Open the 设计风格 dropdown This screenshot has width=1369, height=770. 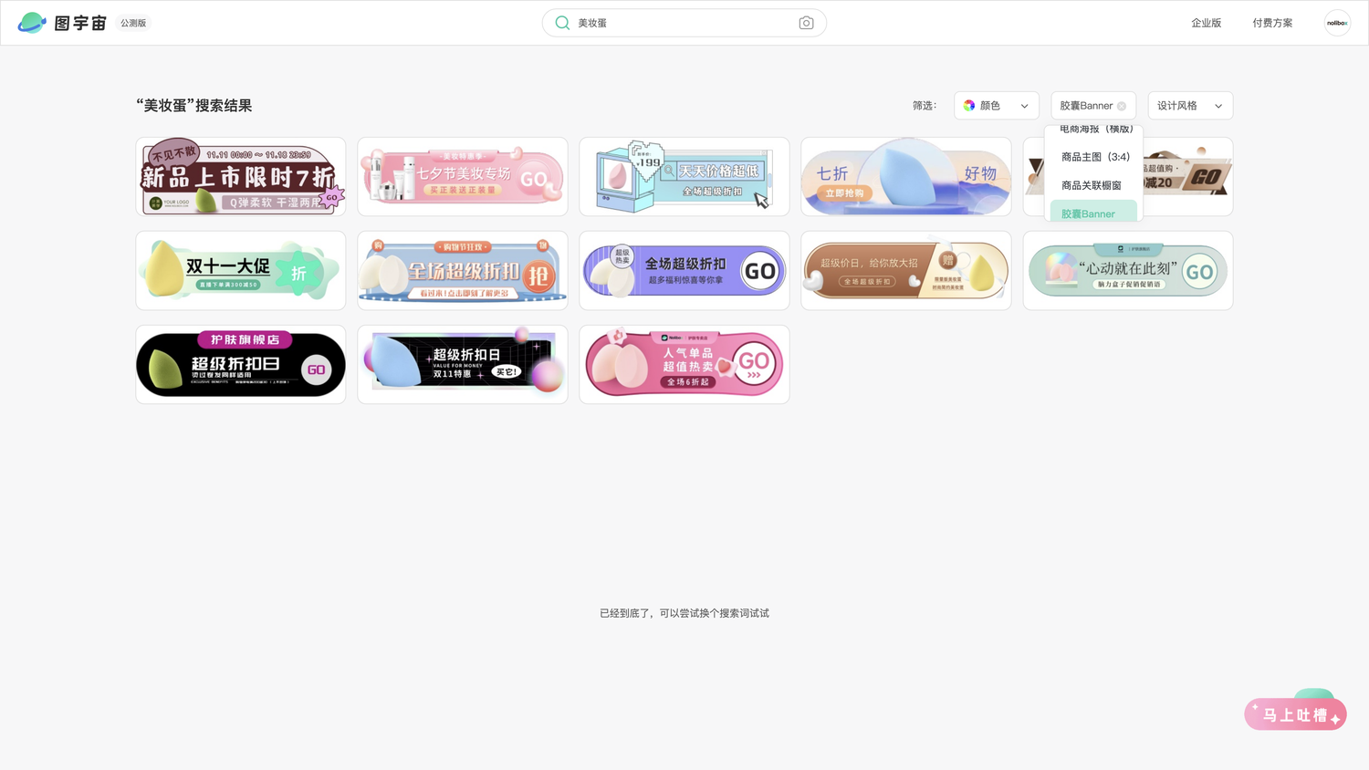click(1190, 106)
